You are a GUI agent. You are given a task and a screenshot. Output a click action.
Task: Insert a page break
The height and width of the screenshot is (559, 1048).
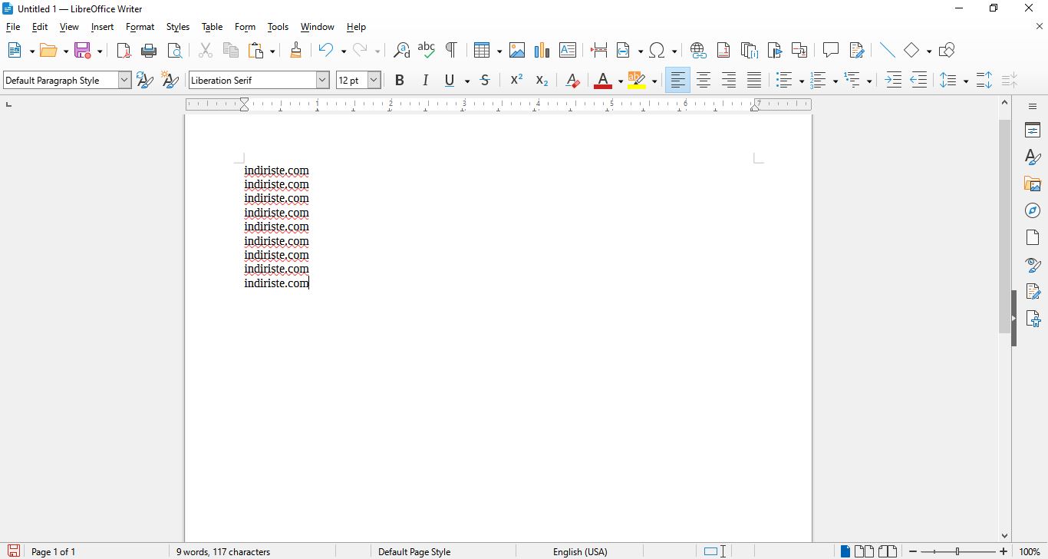coord(599,51)
